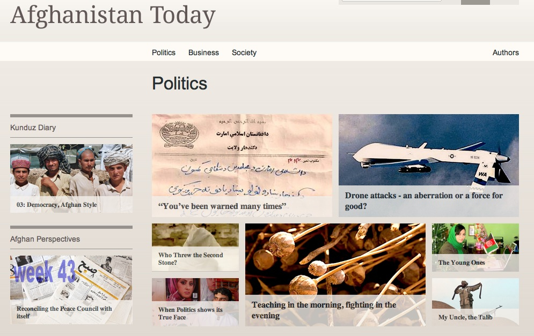This screenshot has width=534, height=336.
Task: Go to the Authors page
Action: [x=506, y=53]
